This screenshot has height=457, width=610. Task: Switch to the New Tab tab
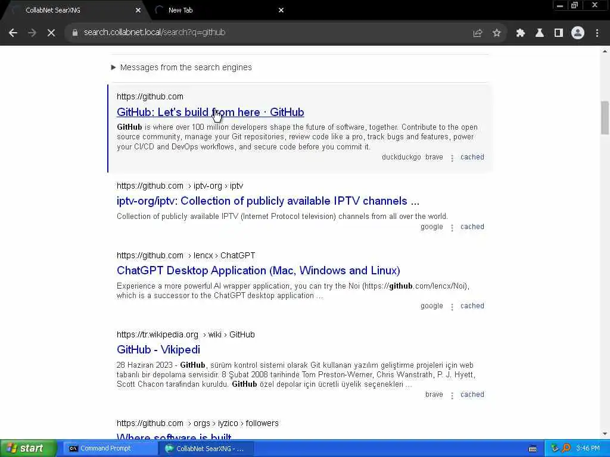point(218,10)
